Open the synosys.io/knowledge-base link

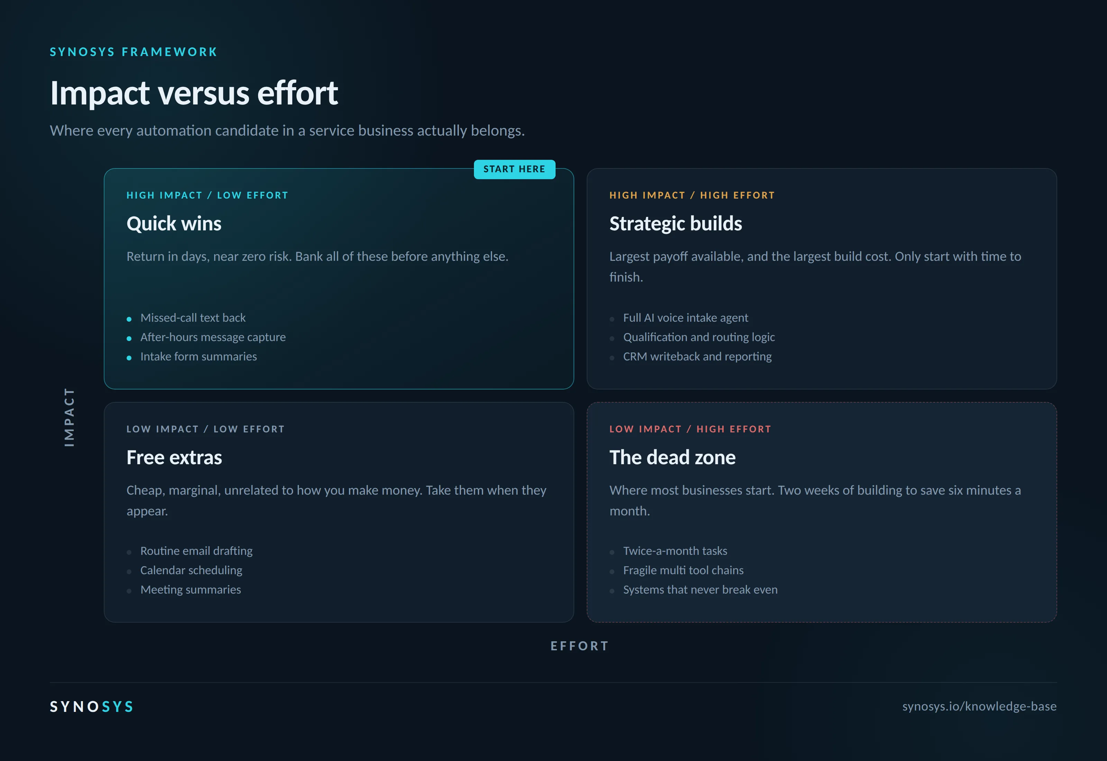(979, 706)
